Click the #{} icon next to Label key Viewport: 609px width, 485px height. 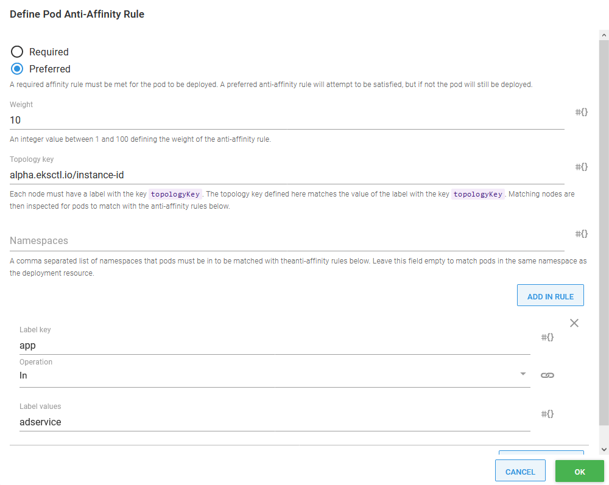pos(547,337)
